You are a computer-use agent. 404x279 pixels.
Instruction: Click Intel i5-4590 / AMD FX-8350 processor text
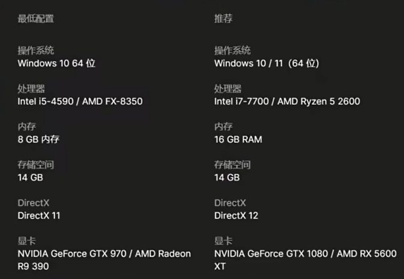80,101
